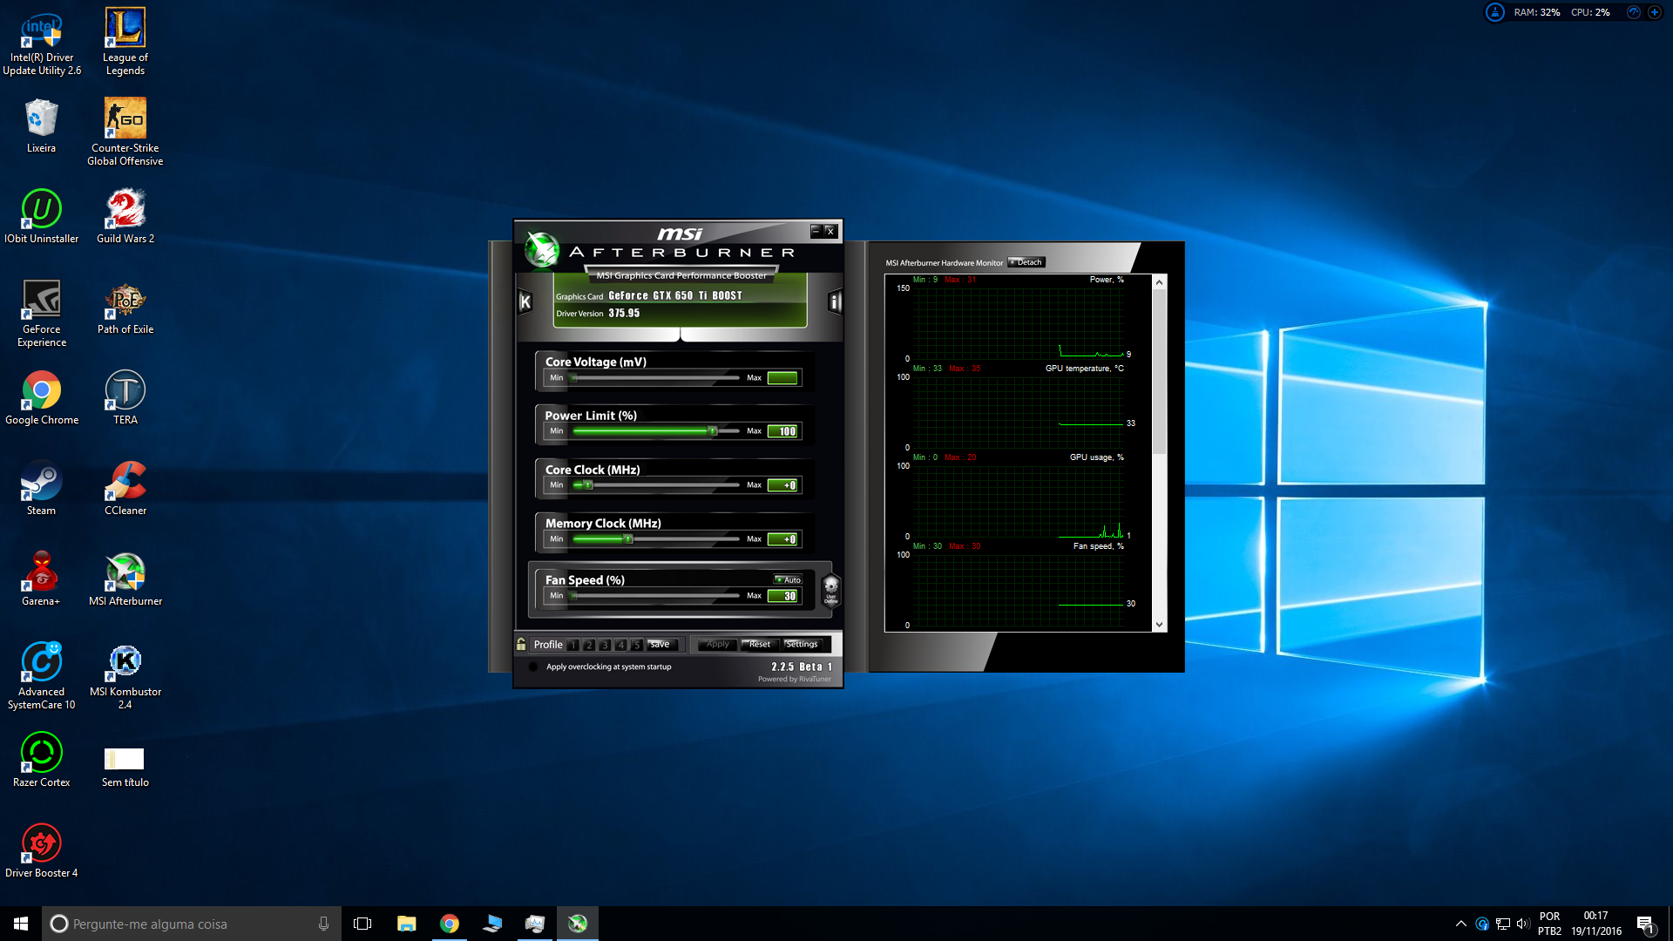The image size is (1673, 941).
Task: Click the Reset button
Action: coord(760,645)
